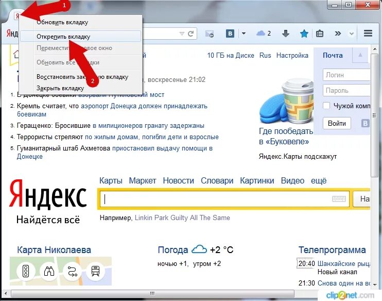
Task: Click the Найти search button
Action: coord(361,199)
